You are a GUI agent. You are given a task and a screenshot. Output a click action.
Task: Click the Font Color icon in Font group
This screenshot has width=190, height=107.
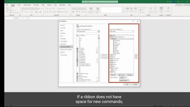coord(40,12)
